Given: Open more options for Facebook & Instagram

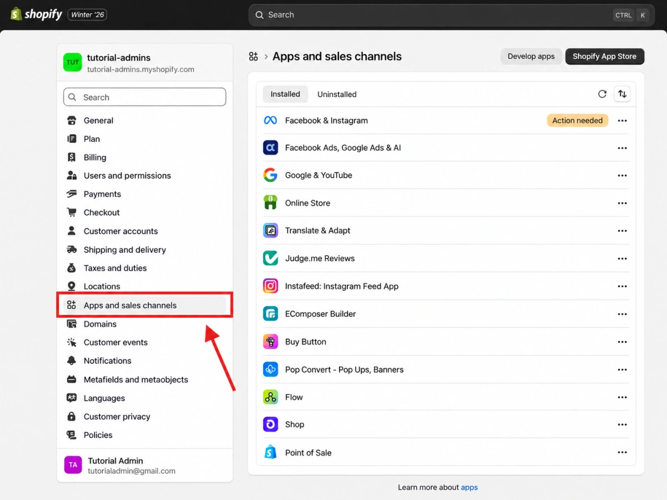Looking at the screenshot, I should click(622, 121).
